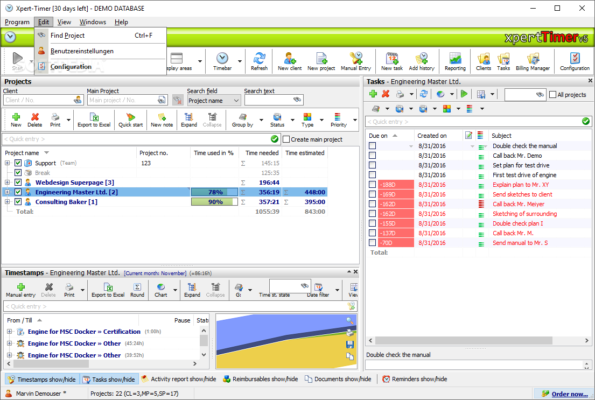Screen dimensions: 595x400
Task: Check off Explain plan to Mr. XY
Action: (373, 185)
